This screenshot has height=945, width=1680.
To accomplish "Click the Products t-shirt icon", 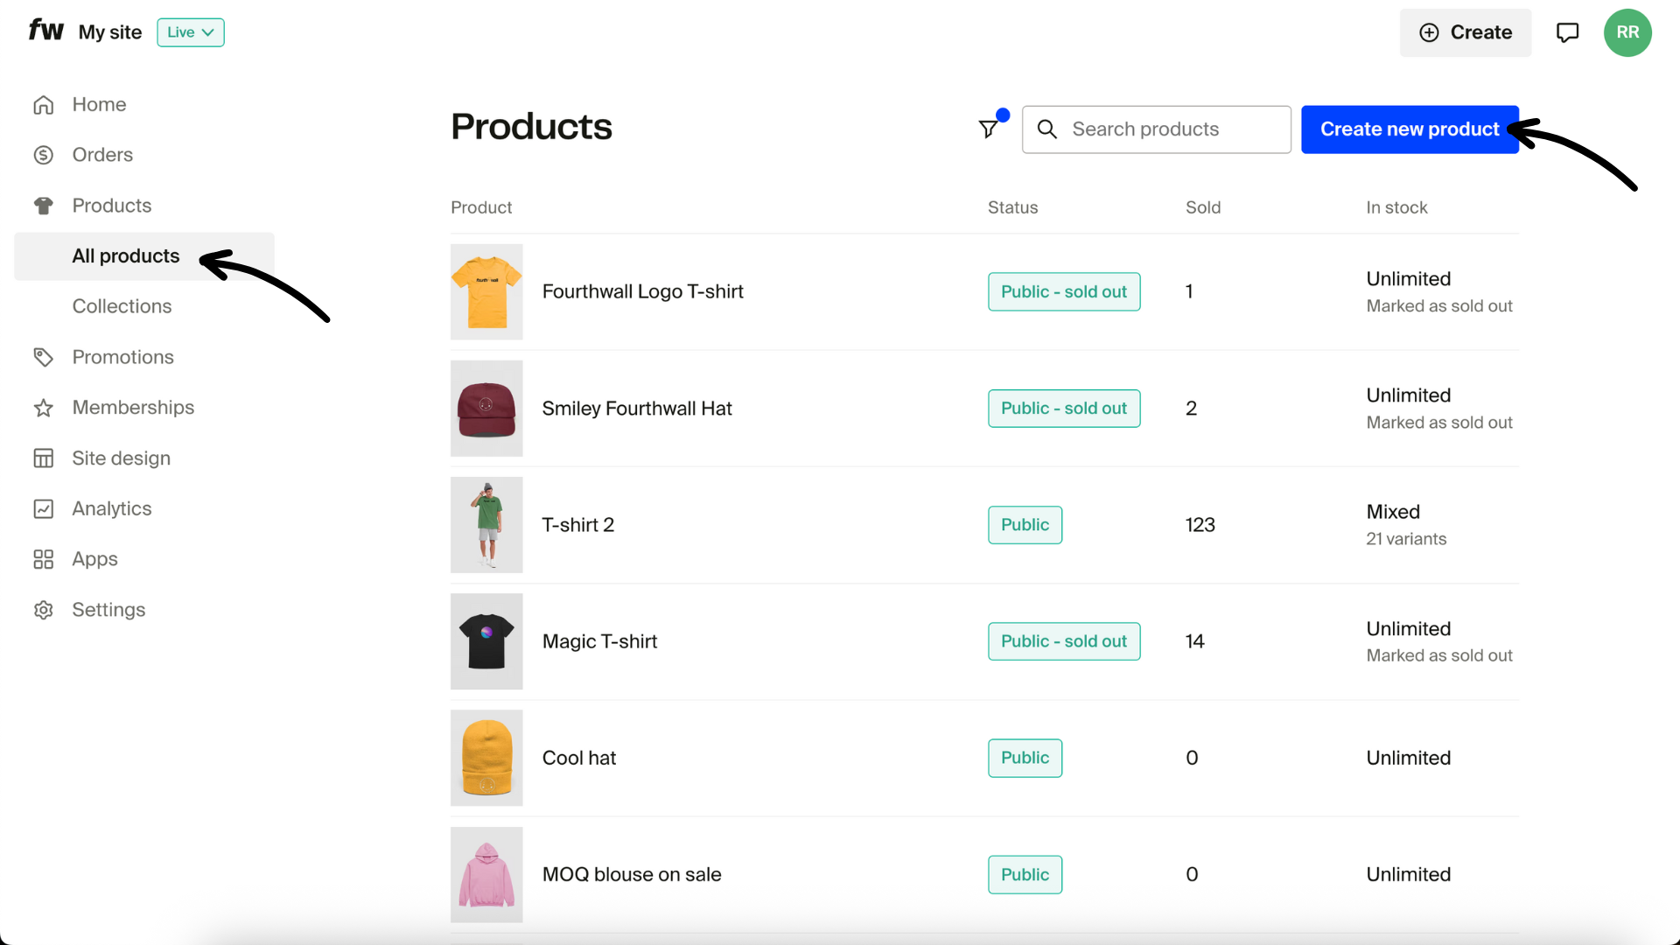I will point(44,206).
